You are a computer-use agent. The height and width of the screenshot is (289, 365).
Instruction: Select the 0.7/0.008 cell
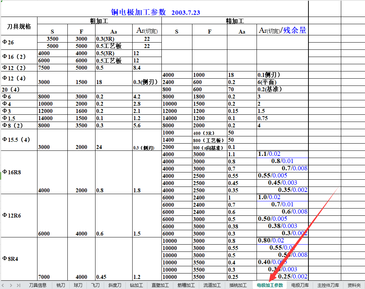[282, 168]
